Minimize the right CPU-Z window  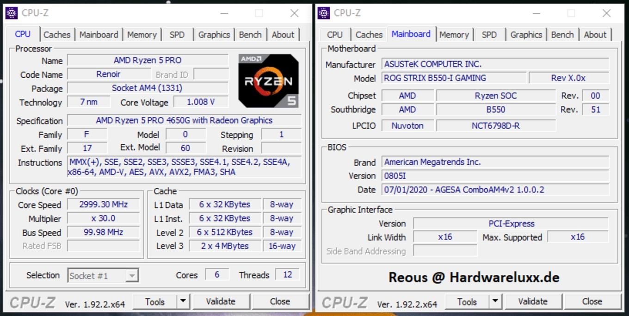pos(536,13)
